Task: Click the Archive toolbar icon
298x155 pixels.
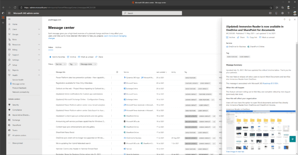Action: [x=68, y=56]
